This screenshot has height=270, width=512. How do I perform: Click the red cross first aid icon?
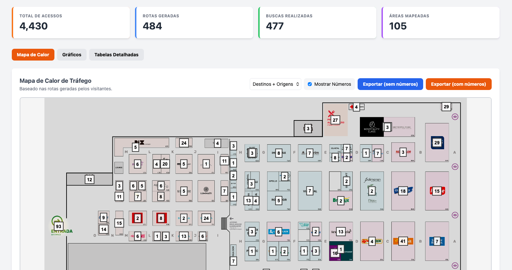click(x=351, y=107)
